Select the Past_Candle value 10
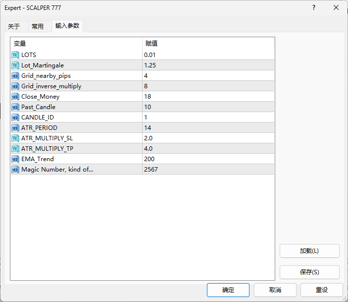348x302 pixels. point(208,107)
